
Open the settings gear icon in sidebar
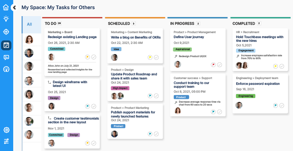point(6,130)
